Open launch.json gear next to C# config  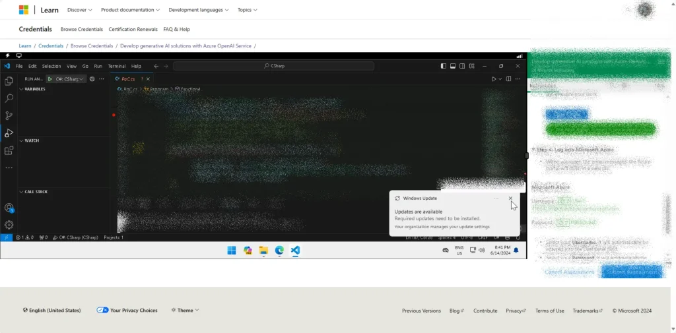click(x=92, y=79)
